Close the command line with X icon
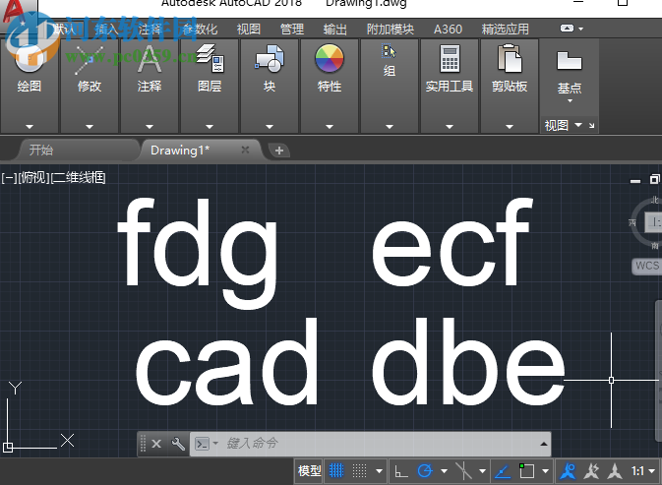The image size is (662, 485). pyautogui.click(x=156, y=444)
